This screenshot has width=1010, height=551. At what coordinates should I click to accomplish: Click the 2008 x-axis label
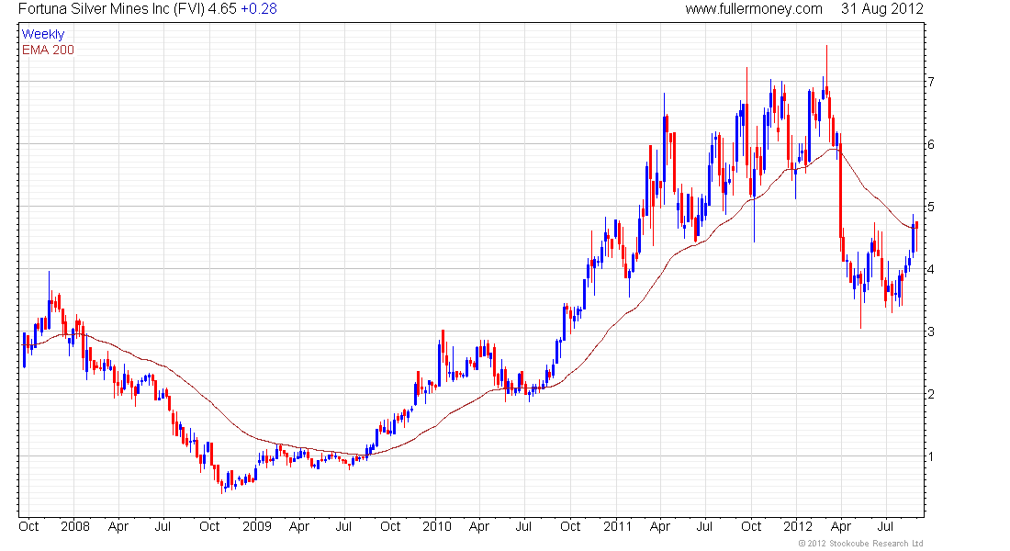point(75,526)
